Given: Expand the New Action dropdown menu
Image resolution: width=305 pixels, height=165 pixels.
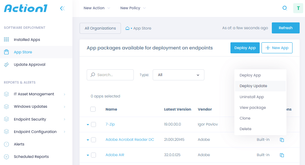Looking at the screenshot, I should click(x=97, y=8).
